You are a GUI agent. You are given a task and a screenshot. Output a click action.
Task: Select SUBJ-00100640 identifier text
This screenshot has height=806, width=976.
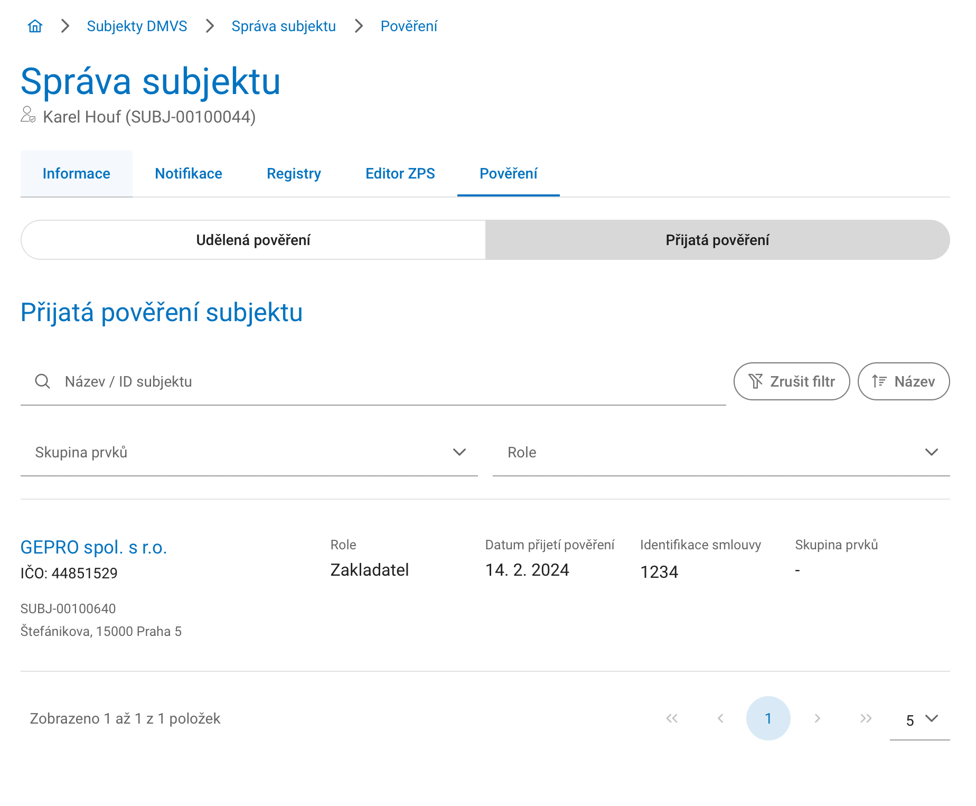(x=68, y=608)
